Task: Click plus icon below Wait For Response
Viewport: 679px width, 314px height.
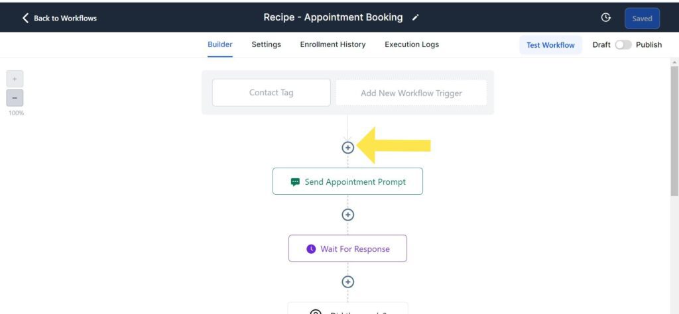Action: click(347, 282)
